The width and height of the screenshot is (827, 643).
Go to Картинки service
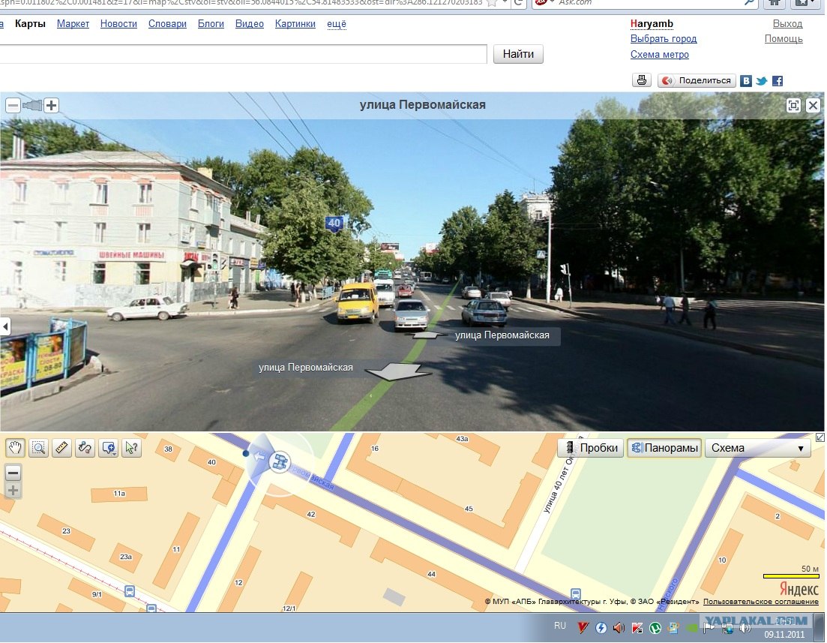[295, 24]
